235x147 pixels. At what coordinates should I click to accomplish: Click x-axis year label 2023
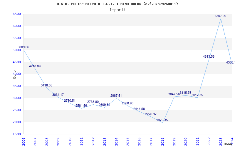(x=221, y=142)
